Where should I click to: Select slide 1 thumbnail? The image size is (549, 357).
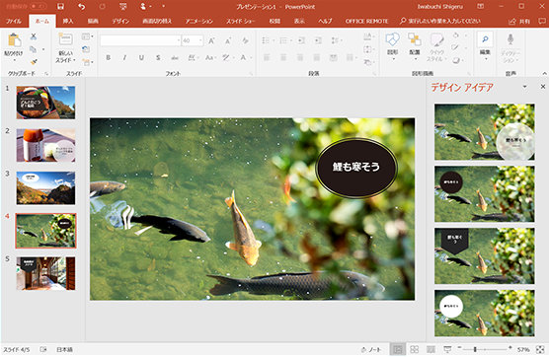coord(45,103)
